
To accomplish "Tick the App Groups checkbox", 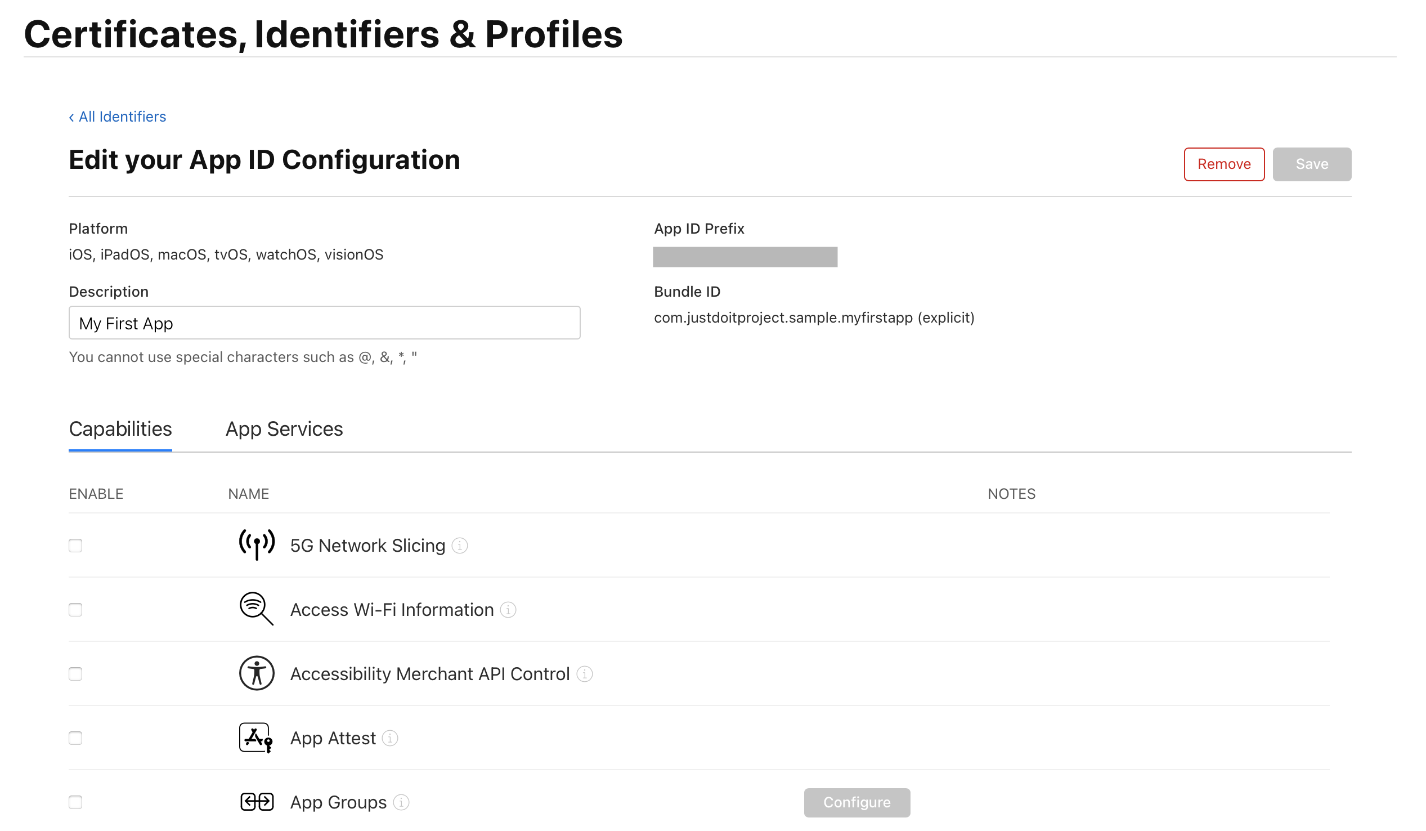I will point(75,803).
